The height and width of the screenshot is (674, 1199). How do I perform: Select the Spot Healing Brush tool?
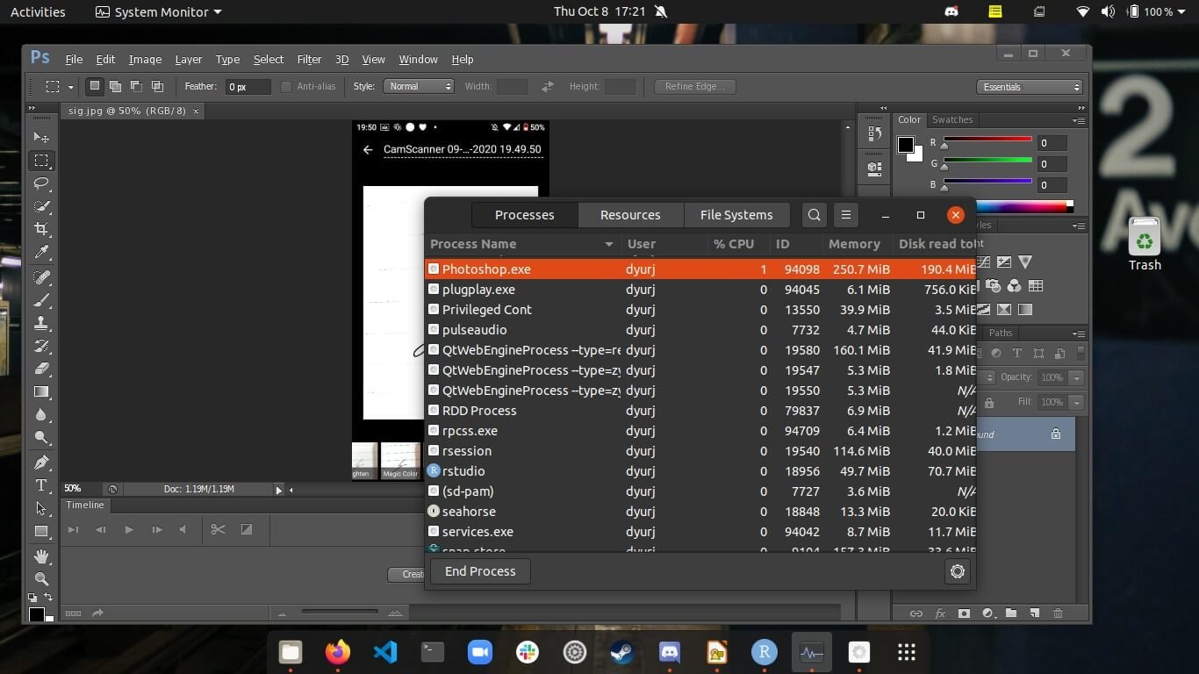point(41,277)
